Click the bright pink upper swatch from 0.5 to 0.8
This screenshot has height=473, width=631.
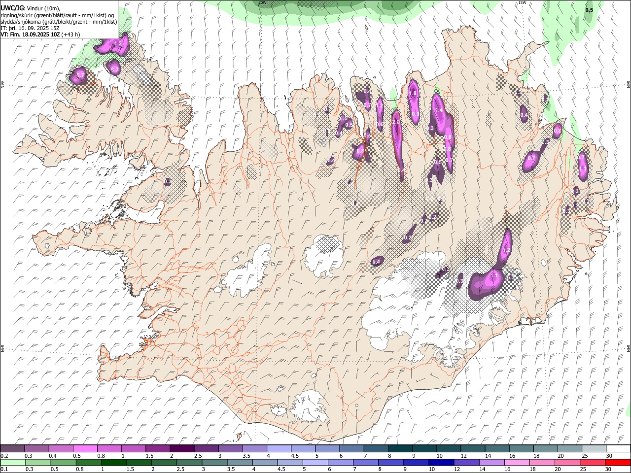point(85,449)
